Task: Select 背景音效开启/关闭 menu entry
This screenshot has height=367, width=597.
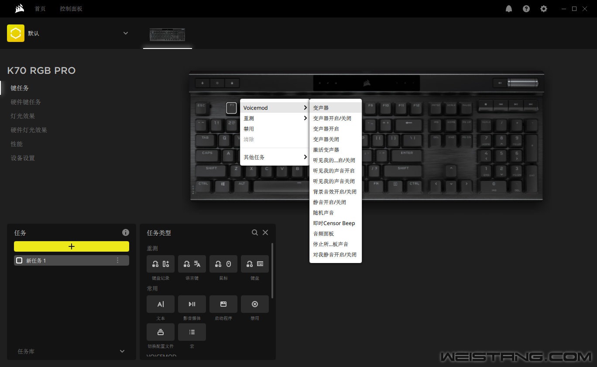Action: click(336, 191)
